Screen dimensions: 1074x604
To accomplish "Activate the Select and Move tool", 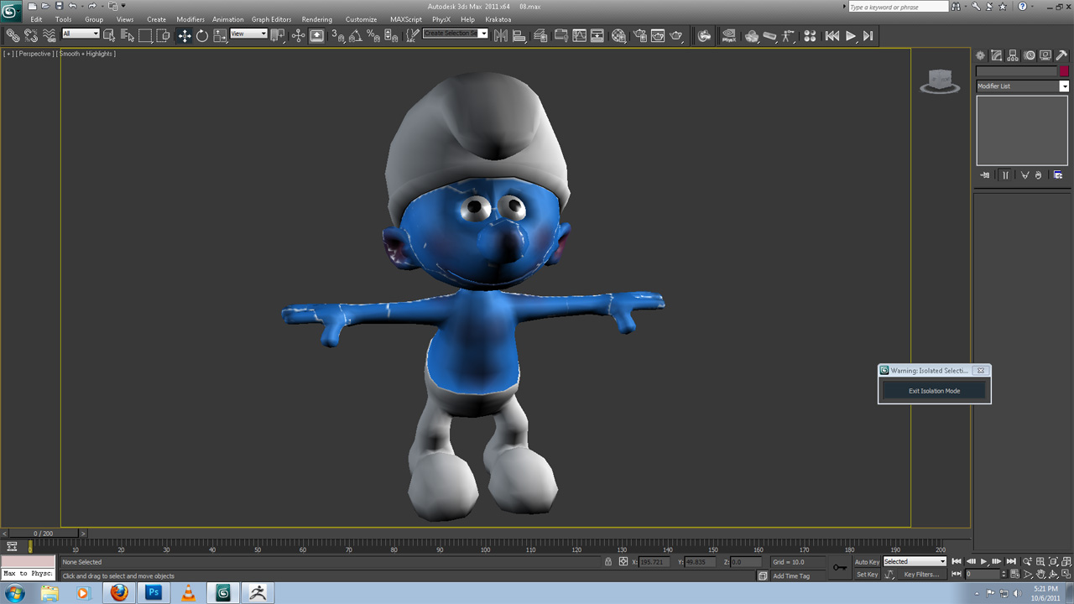I will coord(184,35).
